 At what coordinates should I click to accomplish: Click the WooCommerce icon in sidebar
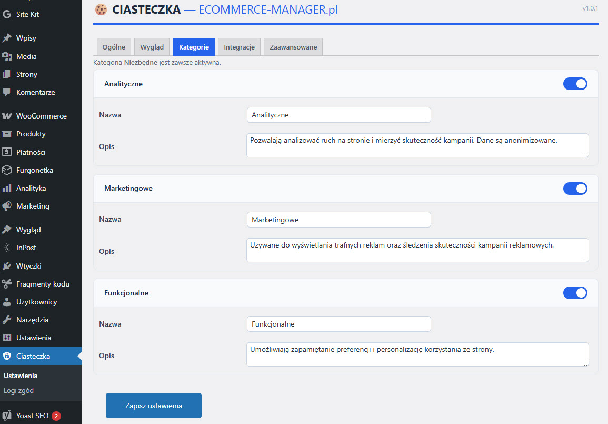pyautogui.click(x=7, y=116)
